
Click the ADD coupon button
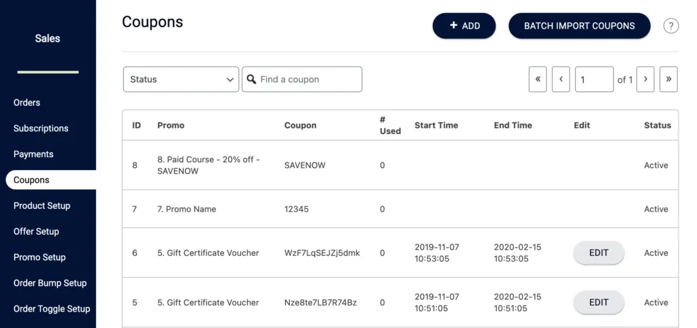pos(464,26)
